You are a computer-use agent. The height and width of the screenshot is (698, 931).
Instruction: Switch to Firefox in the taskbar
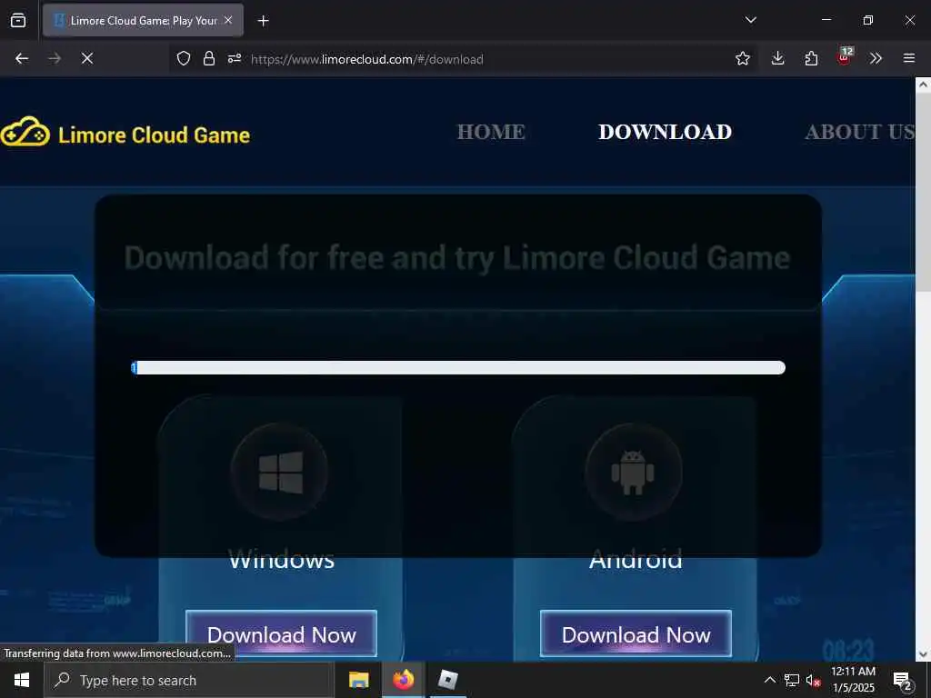point(403,680)
